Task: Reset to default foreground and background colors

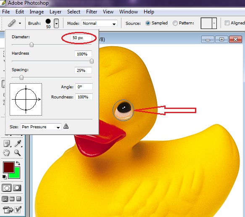Action: pos(5,177)
